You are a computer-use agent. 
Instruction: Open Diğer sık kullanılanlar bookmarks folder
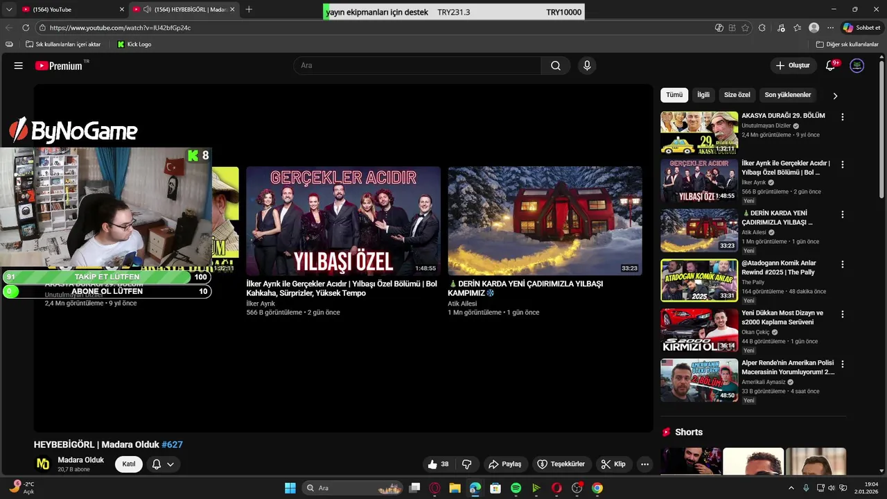tap(848, 44)
